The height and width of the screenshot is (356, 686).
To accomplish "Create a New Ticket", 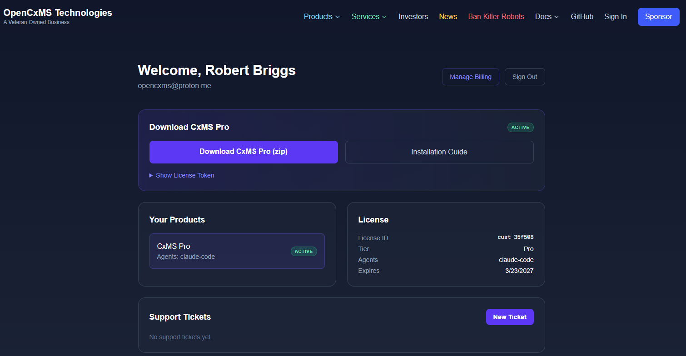I will (x=510, y=316).
